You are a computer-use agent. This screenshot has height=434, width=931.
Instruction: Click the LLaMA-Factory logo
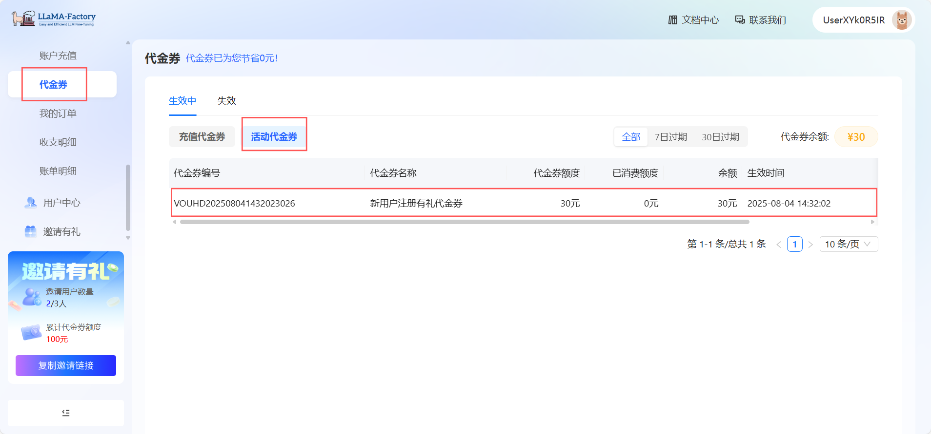(54, 19)
